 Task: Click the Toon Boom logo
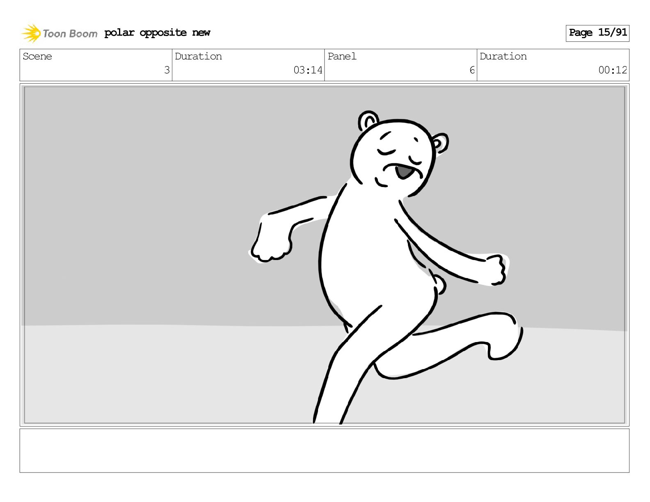click(59, 33)
